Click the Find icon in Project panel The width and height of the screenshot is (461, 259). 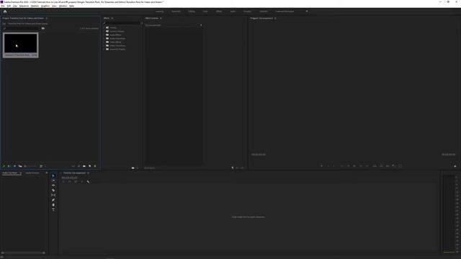(79, 166)
